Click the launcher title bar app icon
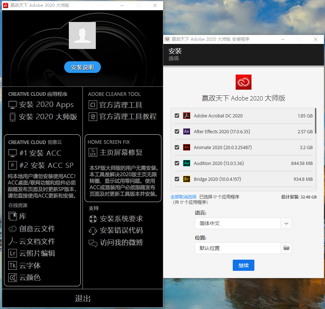 tap(6, 5)
